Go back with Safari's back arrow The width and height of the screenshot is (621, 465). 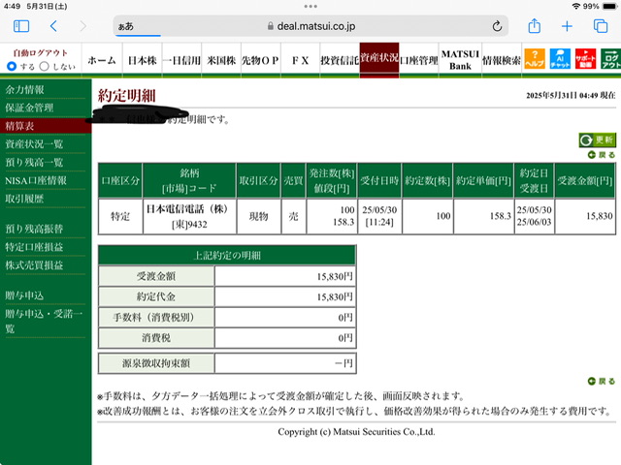click(x=54, y=26)
